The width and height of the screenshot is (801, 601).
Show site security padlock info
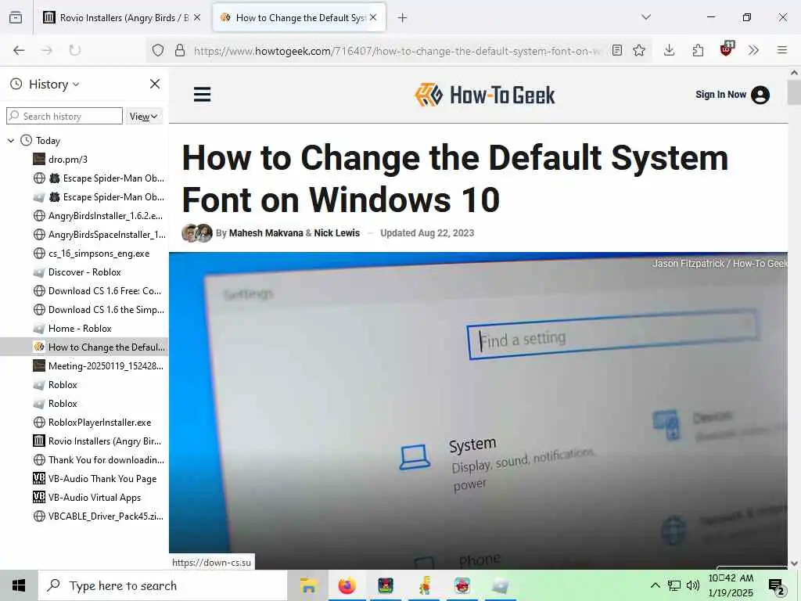point(180,50)
